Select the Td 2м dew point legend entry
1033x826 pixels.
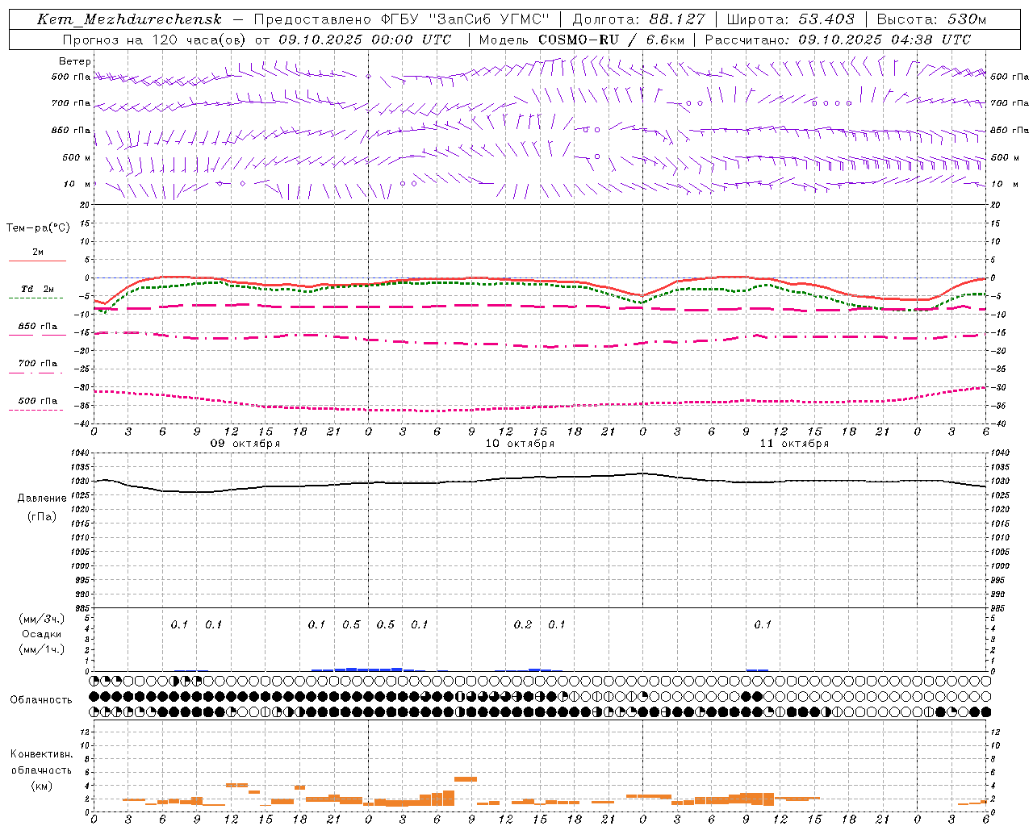[x=38, y=289]
